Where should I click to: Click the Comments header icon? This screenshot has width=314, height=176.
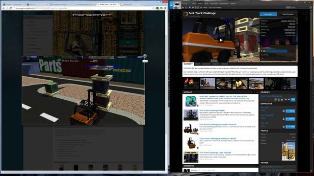(257, 166)
